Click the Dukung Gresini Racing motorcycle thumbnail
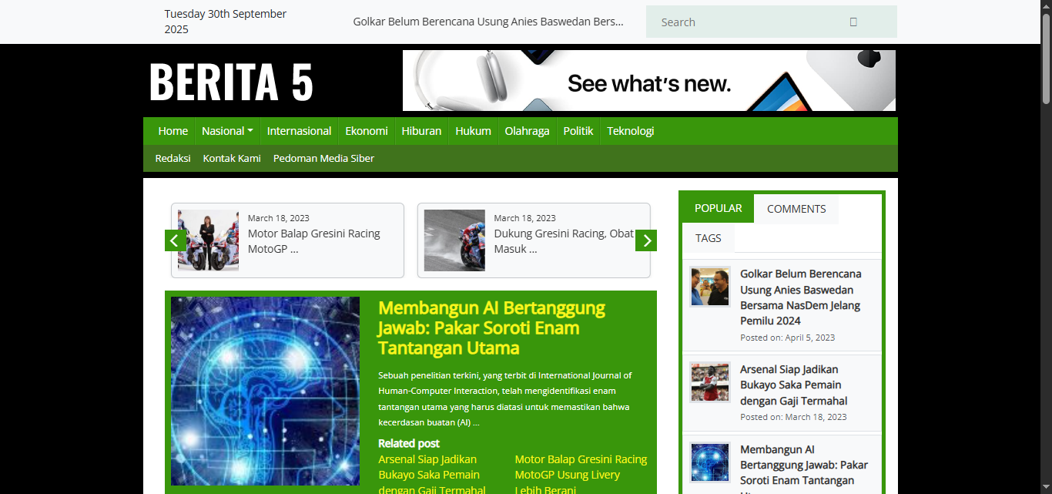The width and height of the screenshot is (1052, 494). pos(454,240)
